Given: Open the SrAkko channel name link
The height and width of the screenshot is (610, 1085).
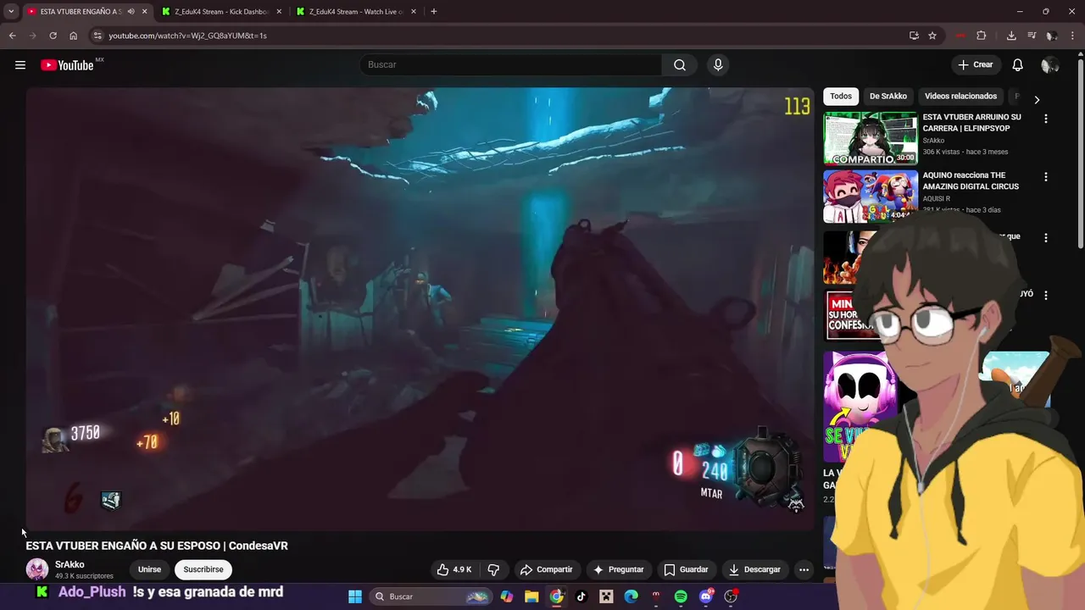Looking at the screenshot, I should tap(70, 564).
